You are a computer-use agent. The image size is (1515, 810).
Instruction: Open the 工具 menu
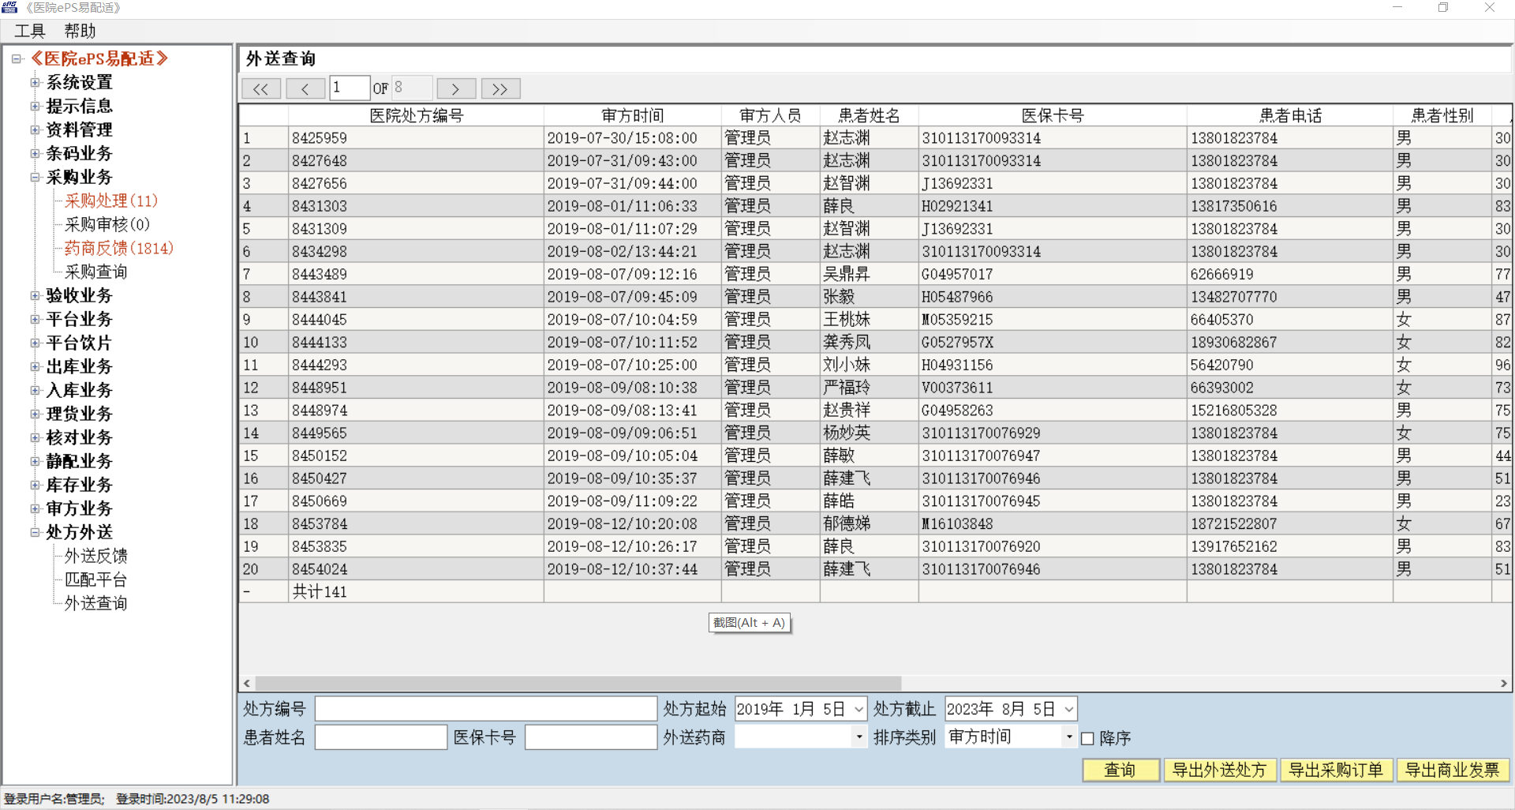[x=30, y=31]
